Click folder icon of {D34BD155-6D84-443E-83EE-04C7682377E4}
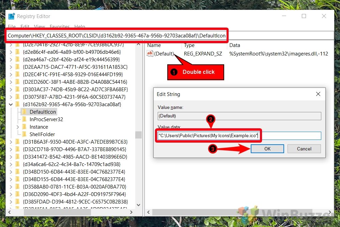 (17, 179)
